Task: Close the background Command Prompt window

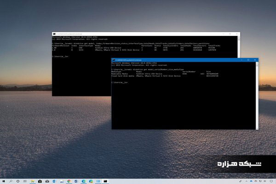Action: (236, 34)
